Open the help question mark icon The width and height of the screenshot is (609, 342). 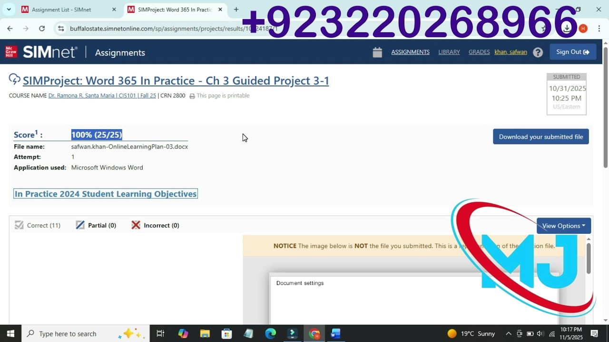538,52
